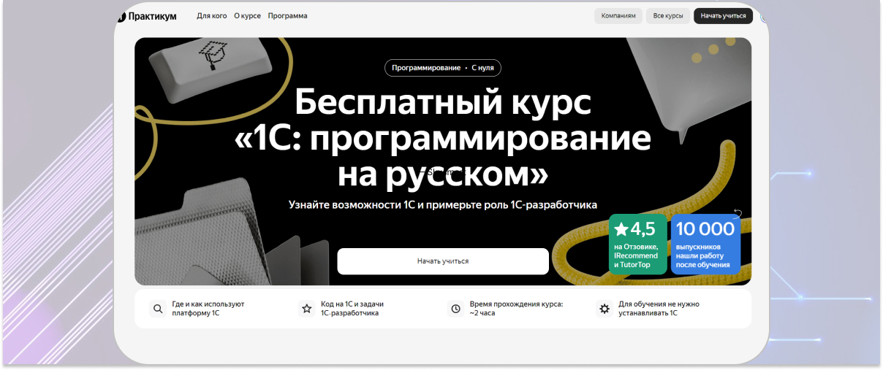
Task: Select the Программирование · С нуля tag
Action: [x=443, y=68]
